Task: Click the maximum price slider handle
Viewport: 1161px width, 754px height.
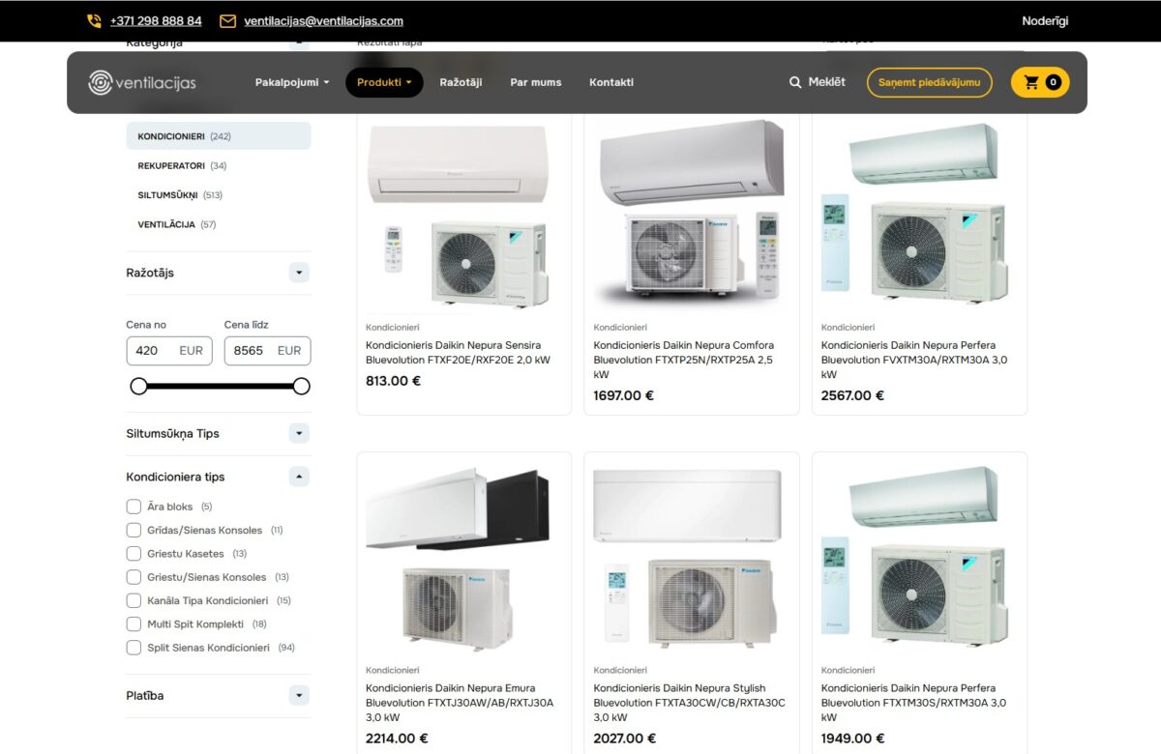Action: point(302,386)
